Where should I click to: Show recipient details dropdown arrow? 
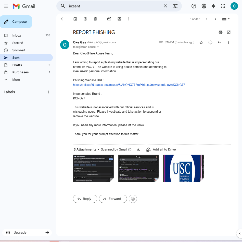pos(98,47)
